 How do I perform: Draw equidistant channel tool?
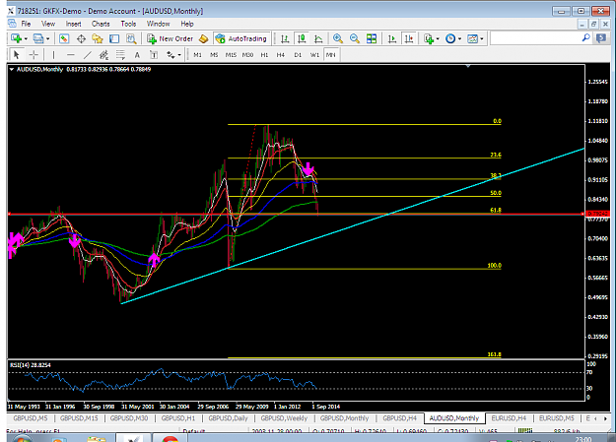point(103,55)
